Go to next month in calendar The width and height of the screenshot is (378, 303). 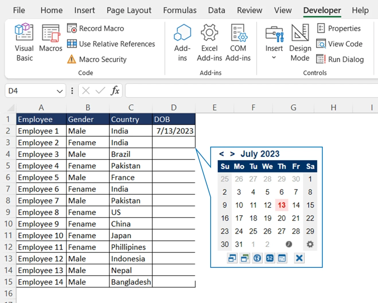(x=232, y=154)
